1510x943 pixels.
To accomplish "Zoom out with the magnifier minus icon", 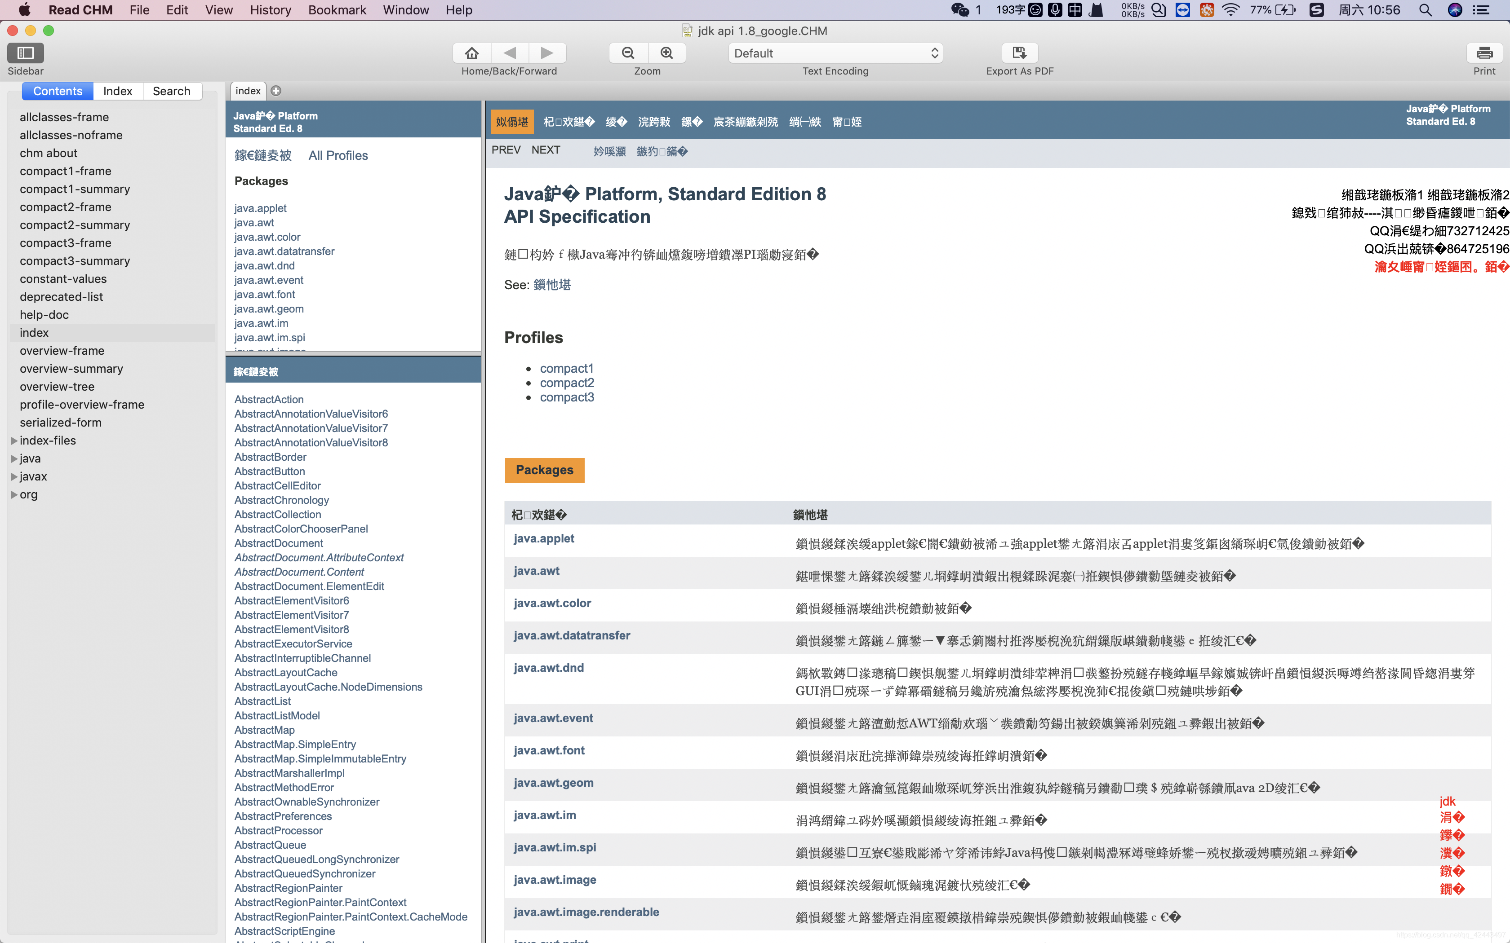I will 628,53.
